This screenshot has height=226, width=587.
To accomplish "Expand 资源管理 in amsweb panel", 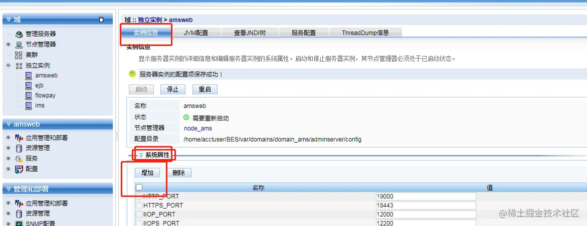I will point(8,148).
